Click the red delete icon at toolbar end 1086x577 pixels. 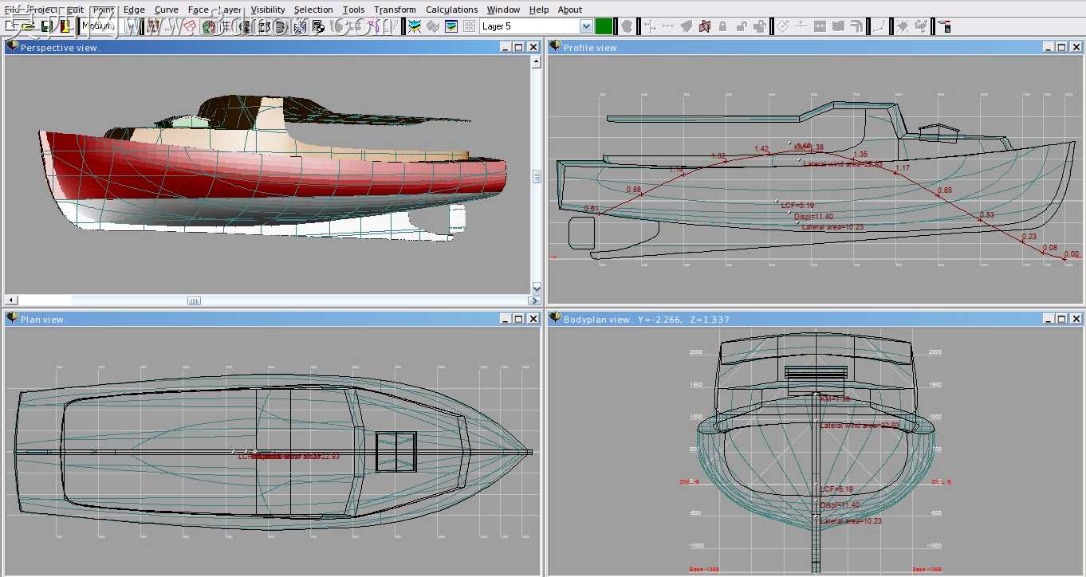pos(945,26)
